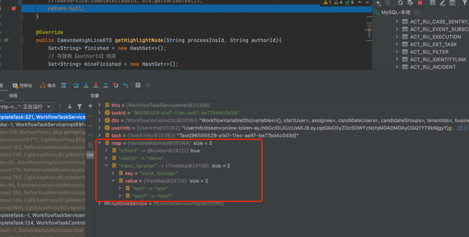Expand the taskId variable

click(x=99, y=113)
